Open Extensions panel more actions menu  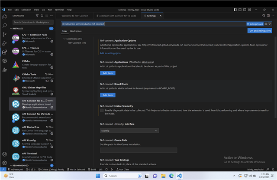[x=52, y=16]
